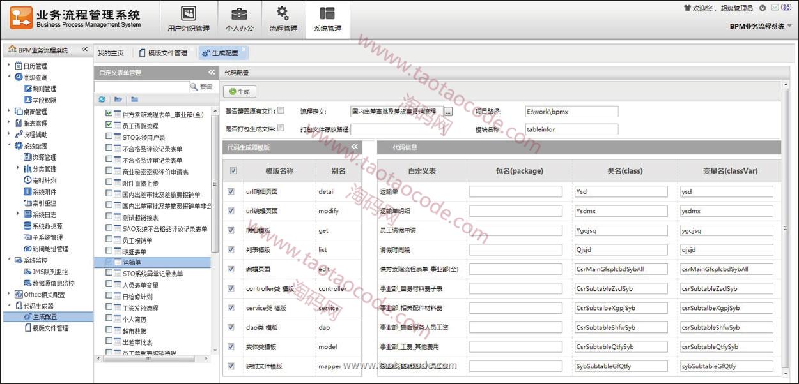Check the STO系统用户表 checkbox
799x384 pixels.
(109, 137)
